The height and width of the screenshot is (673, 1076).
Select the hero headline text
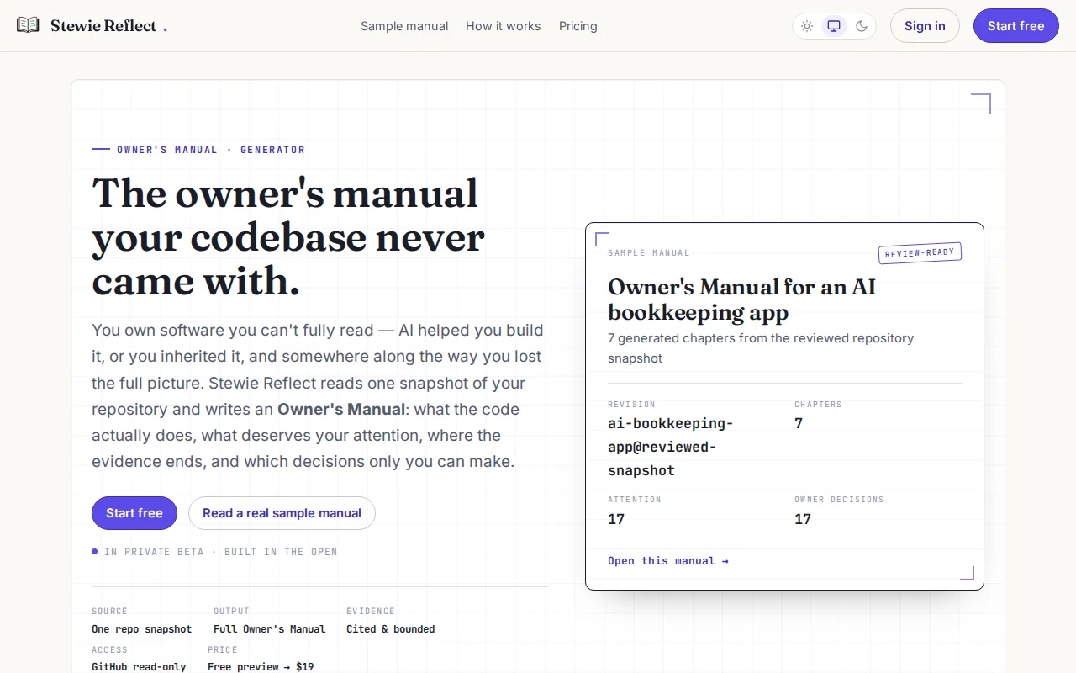click(288, 237)
